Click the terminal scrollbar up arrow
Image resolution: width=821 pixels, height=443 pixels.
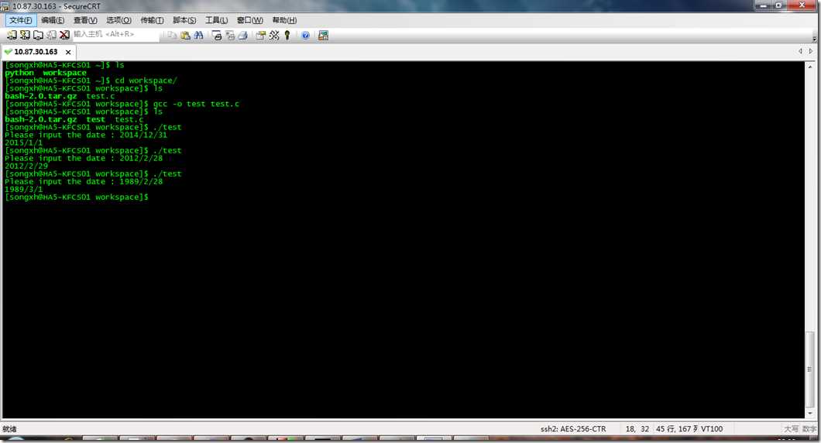(810, 66)
